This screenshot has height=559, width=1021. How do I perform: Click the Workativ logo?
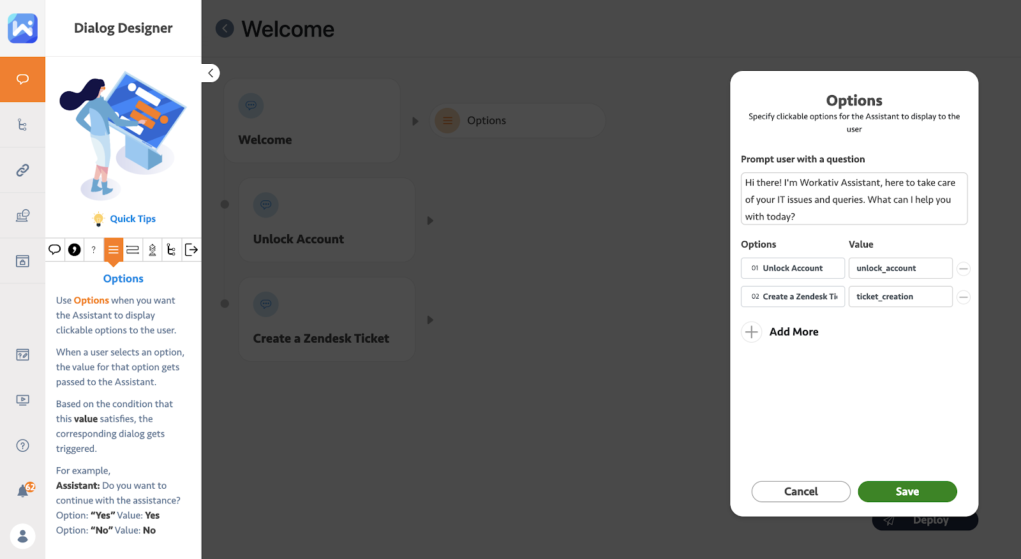(x=22, y=28)
